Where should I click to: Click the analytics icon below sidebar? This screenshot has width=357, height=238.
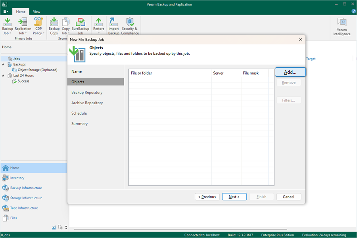click(60, 227)
